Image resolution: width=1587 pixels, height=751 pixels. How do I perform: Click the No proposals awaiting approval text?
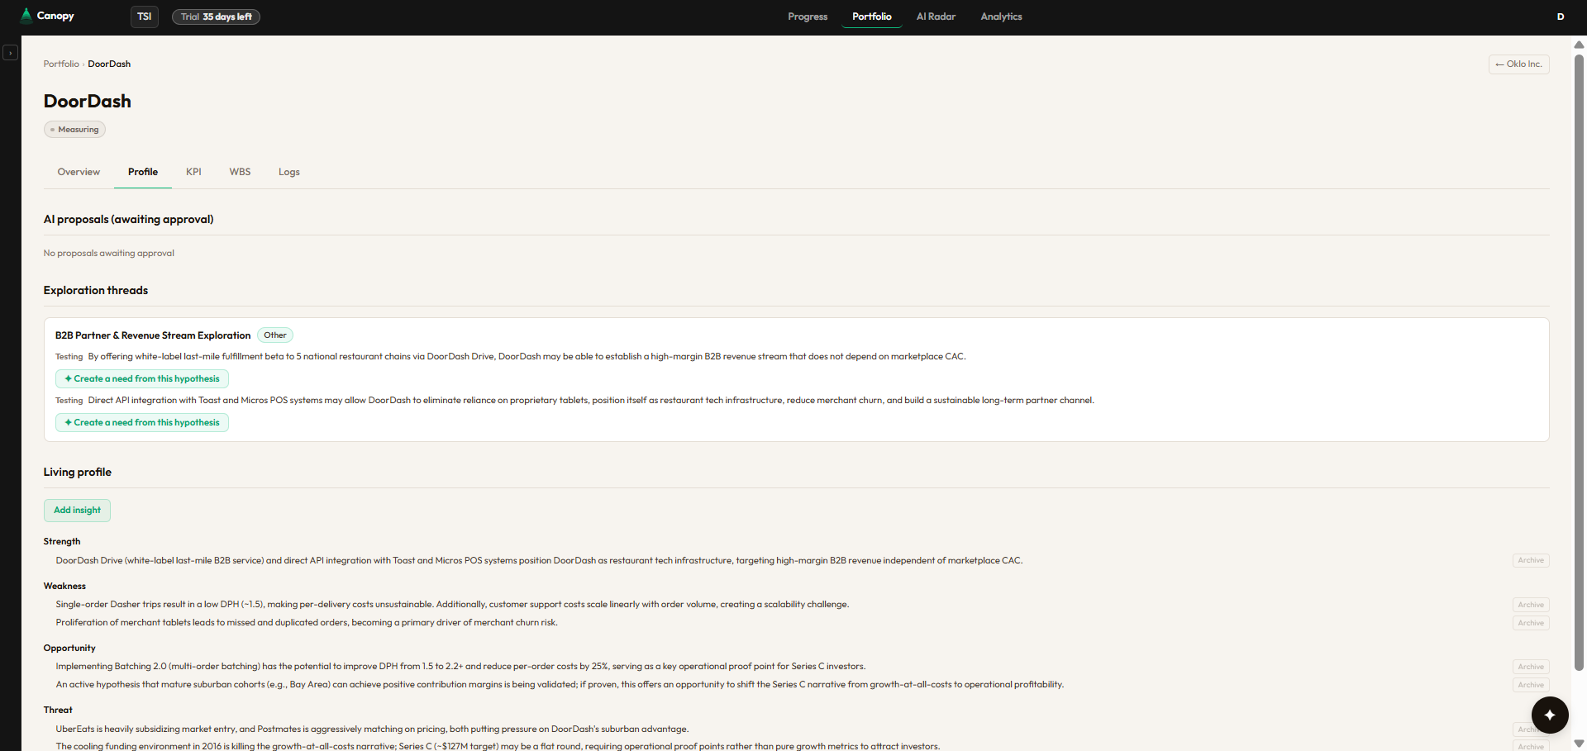pos(109,253)
